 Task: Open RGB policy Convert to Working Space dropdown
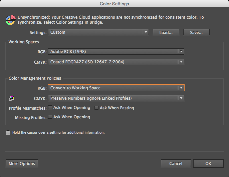pyautogui.click(x=116, y=88)
